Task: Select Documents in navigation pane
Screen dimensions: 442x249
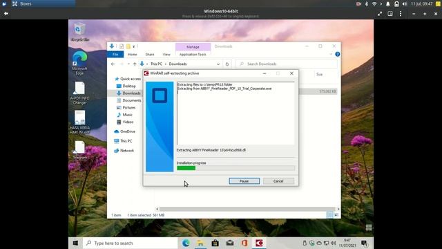Action: (132, 100)
